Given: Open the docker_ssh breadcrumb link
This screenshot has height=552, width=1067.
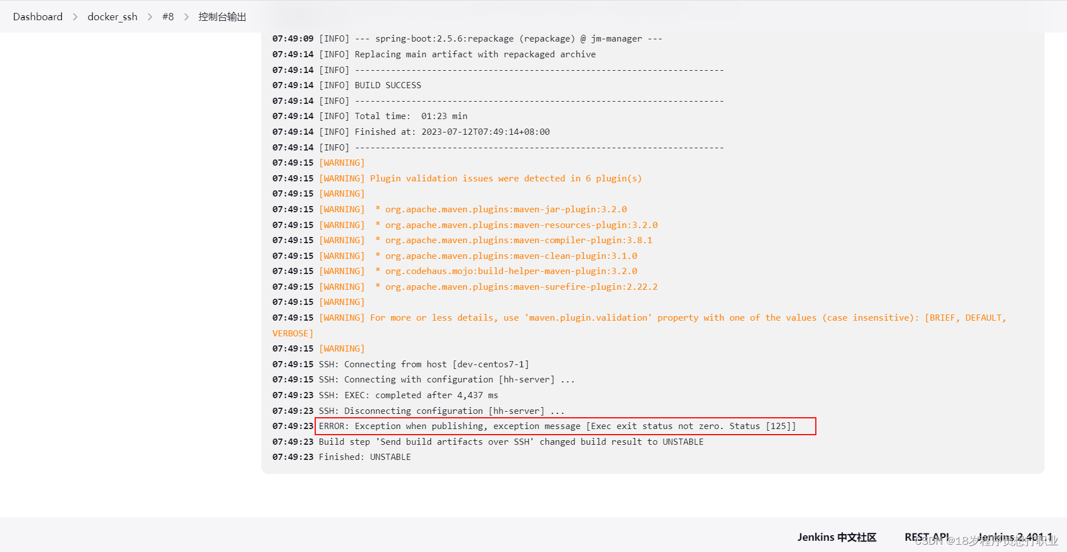Looking at the screenshot, I should (112, 16).
